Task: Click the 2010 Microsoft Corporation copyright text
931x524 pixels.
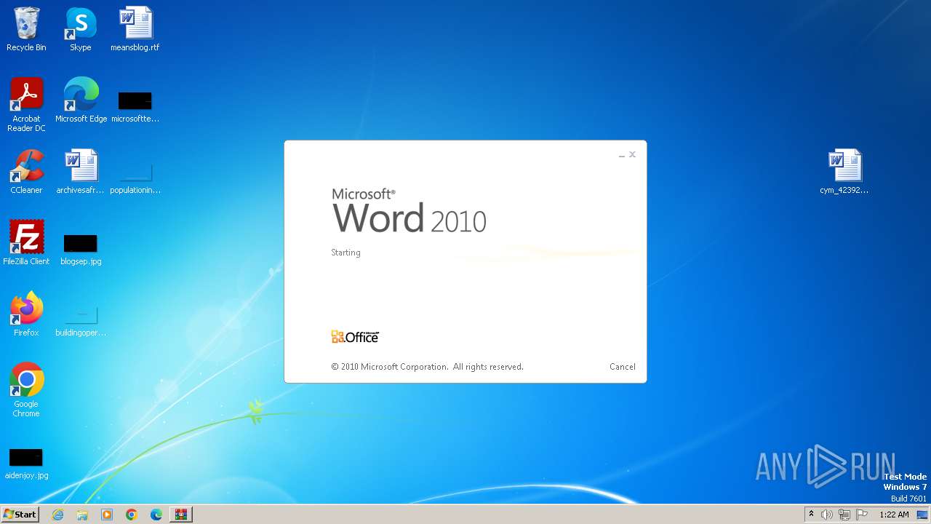Action: coord(428,367)
